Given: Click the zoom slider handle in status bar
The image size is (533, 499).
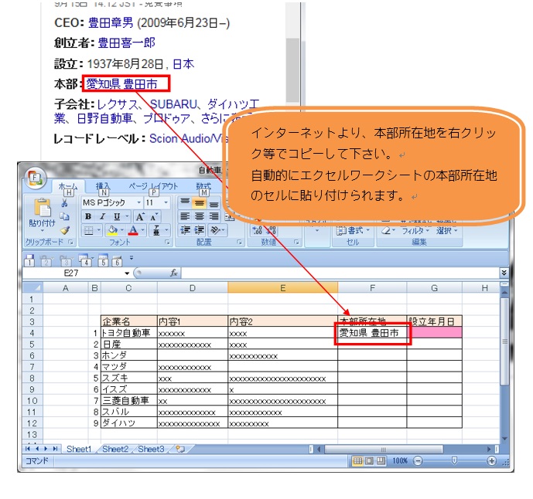Looking at the screenshot, I should pos(454,460).
